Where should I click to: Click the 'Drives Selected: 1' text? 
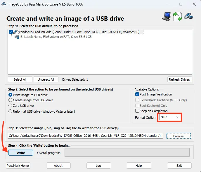[x=75, y=79]
